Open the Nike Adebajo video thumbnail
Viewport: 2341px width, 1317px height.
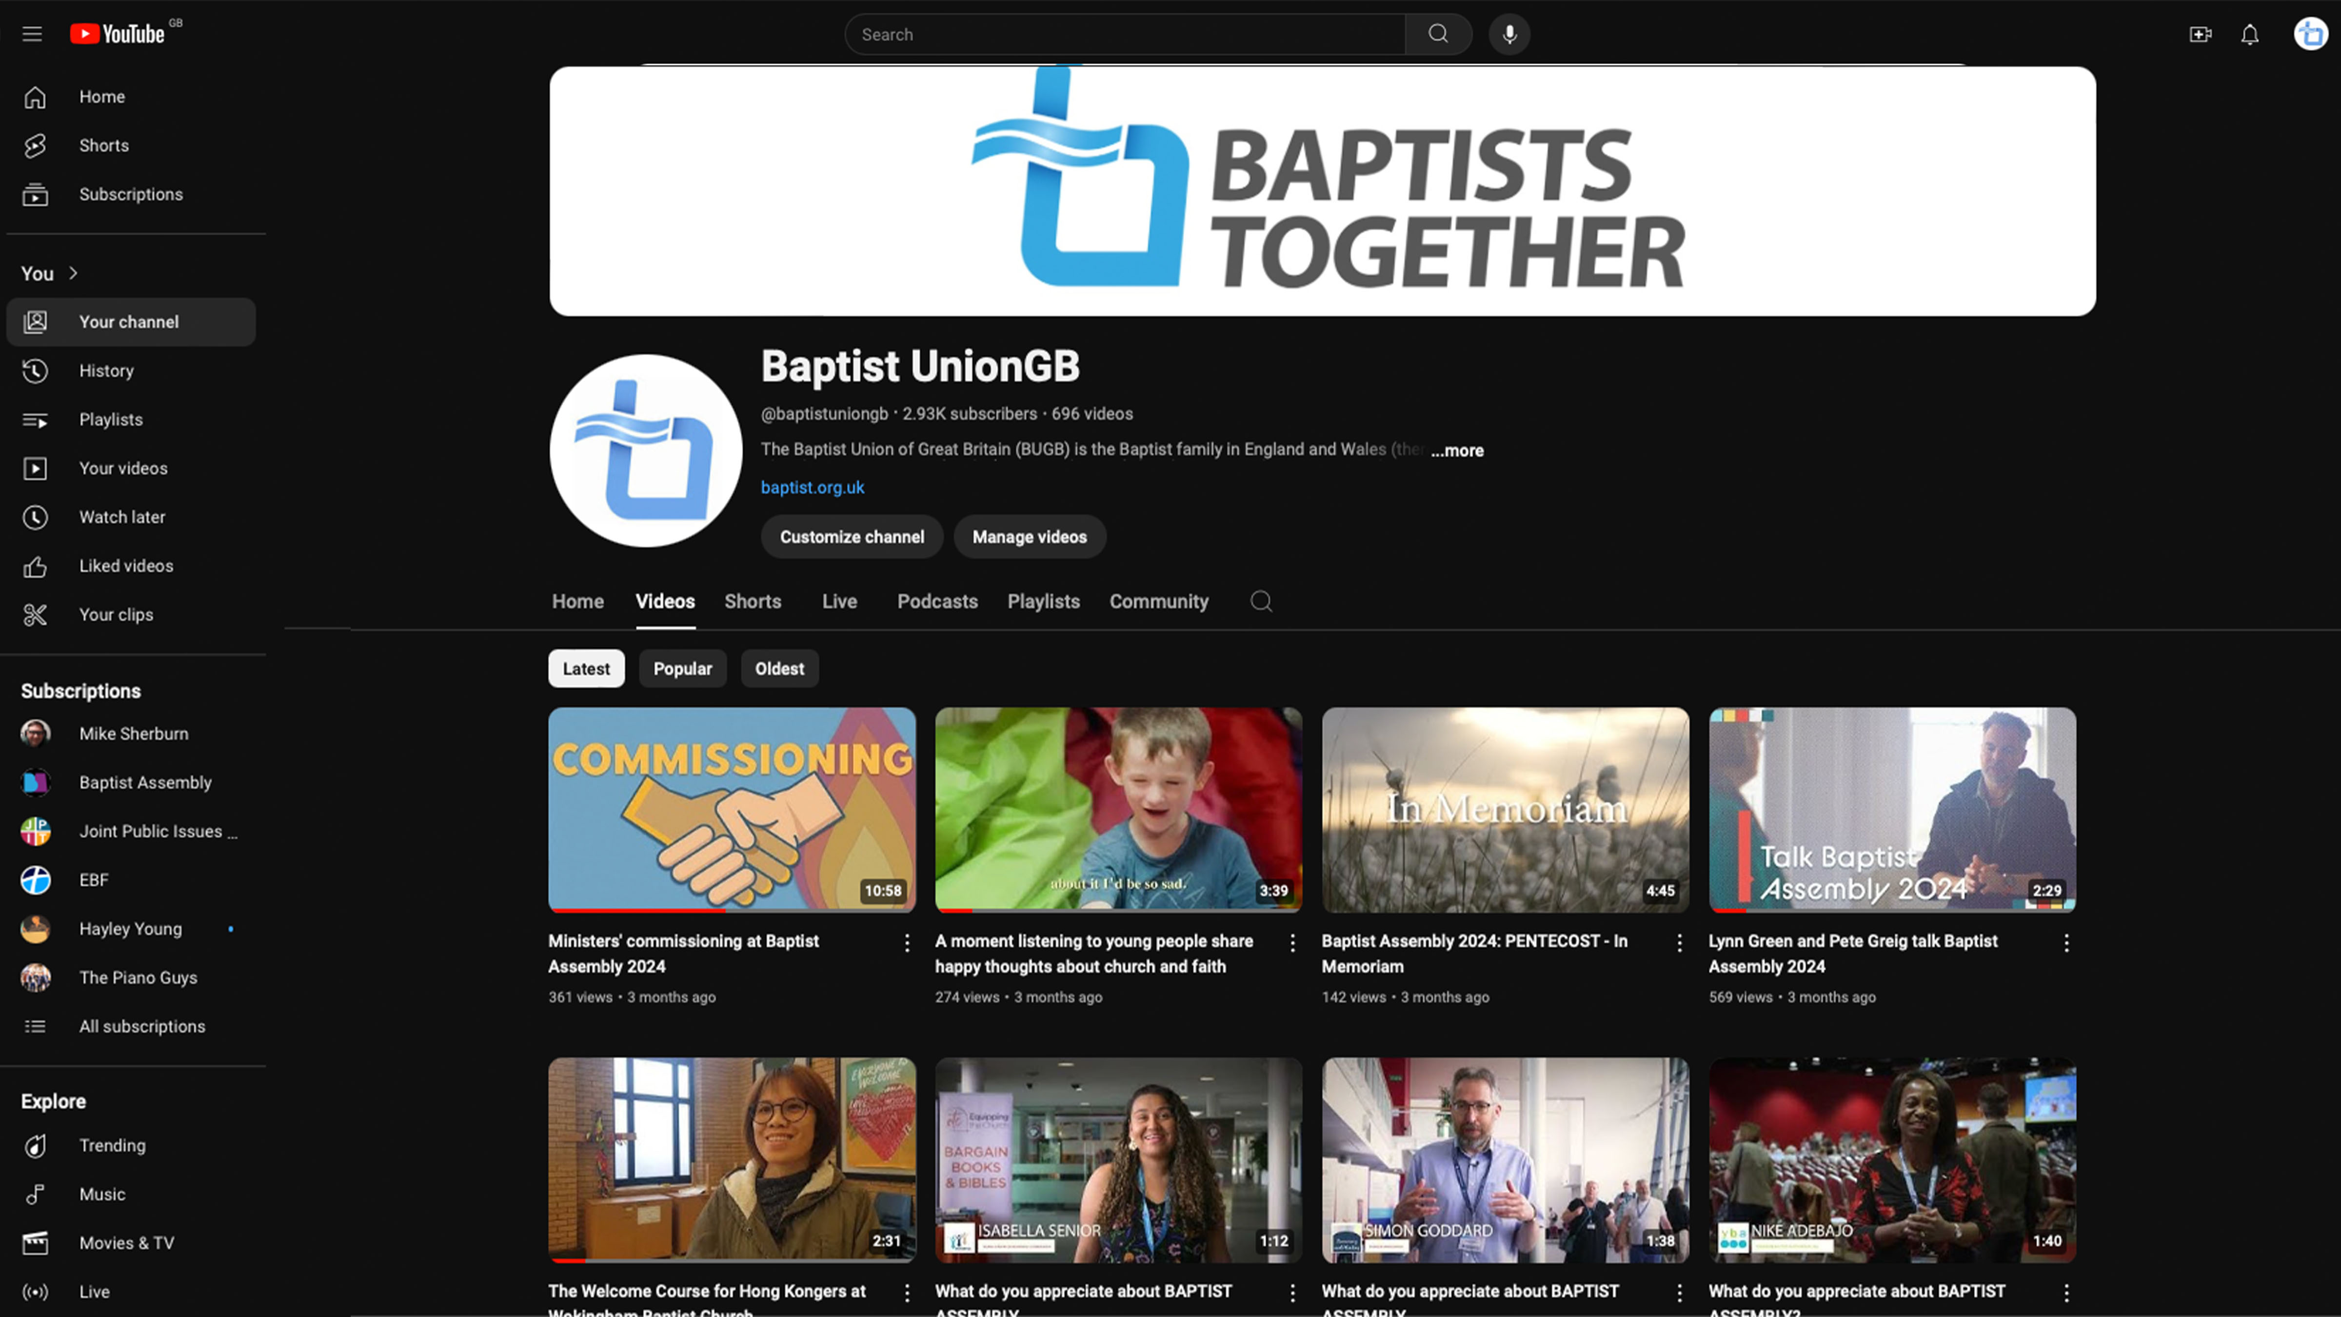tap(1892, 1160)
